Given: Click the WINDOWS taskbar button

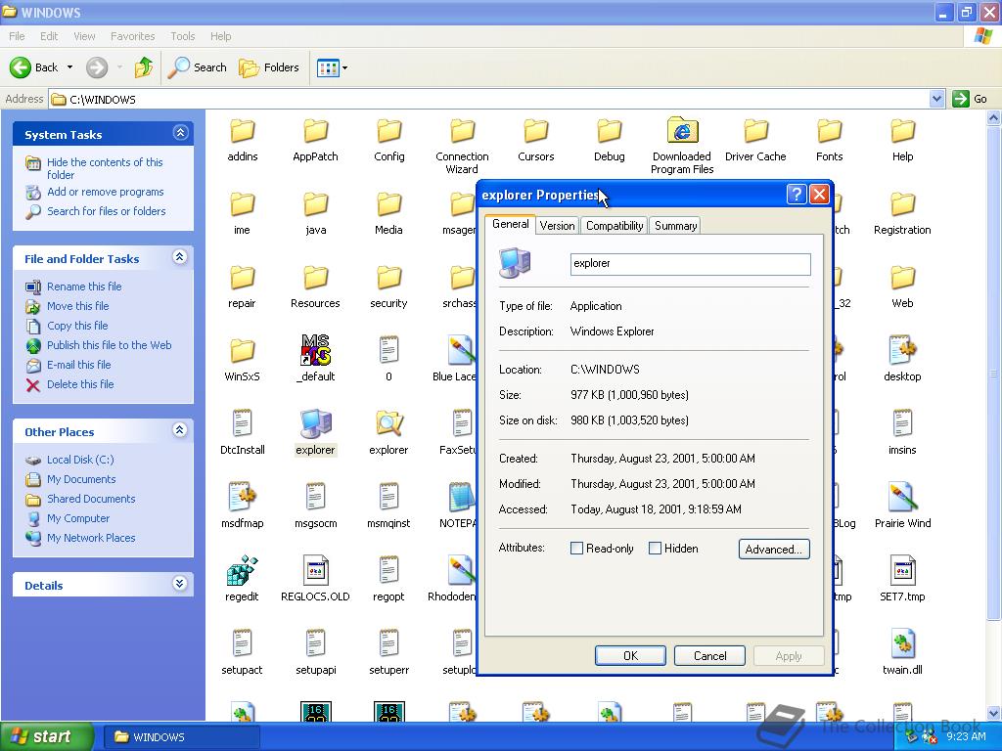Looking at the screenshot, I should (181, 737).
